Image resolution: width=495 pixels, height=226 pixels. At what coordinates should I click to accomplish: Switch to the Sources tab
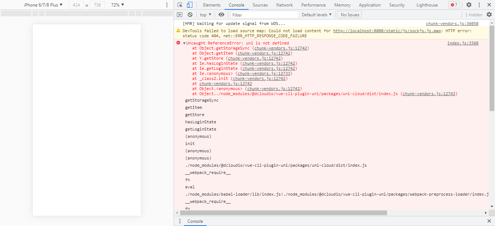pos(260,5)
